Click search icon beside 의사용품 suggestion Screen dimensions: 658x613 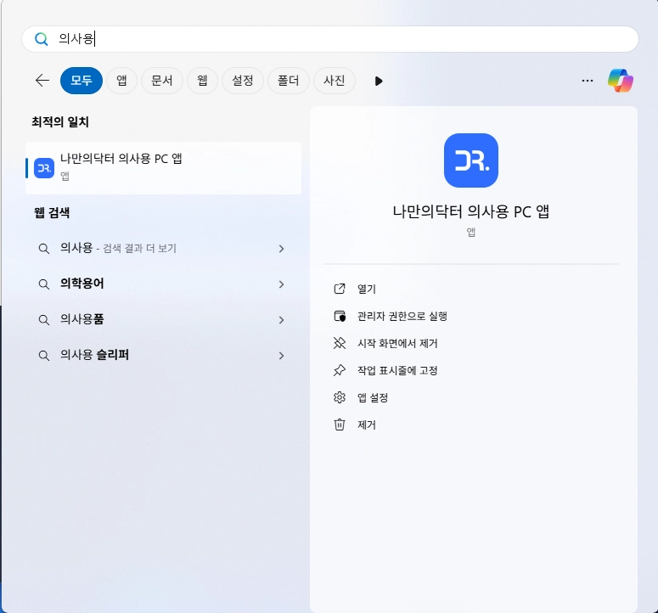point(43,320)
